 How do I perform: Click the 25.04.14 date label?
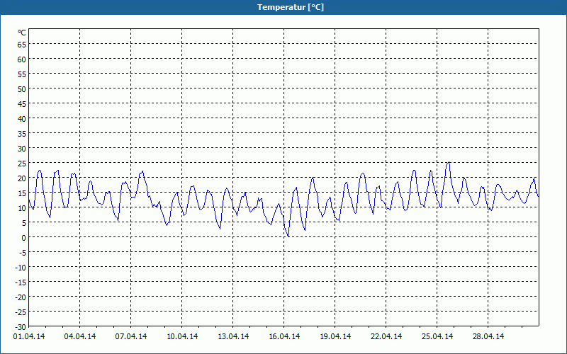437,337
